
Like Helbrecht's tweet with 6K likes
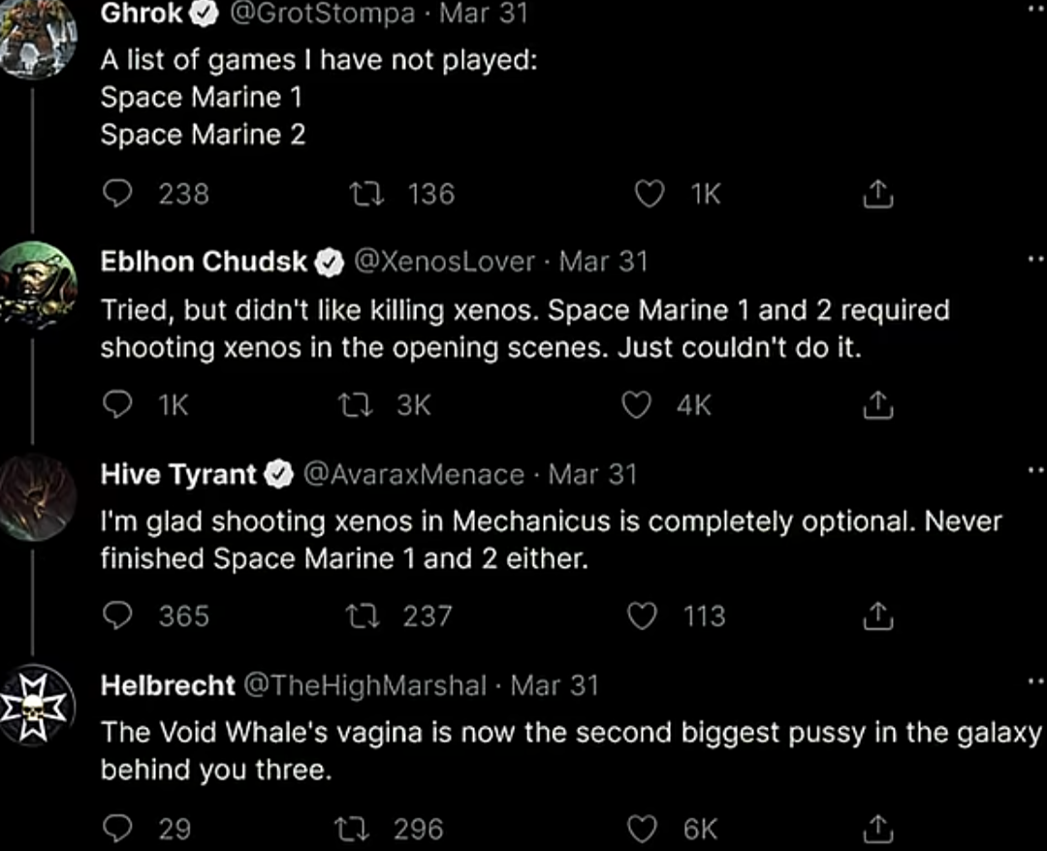(x=642, y=829)
